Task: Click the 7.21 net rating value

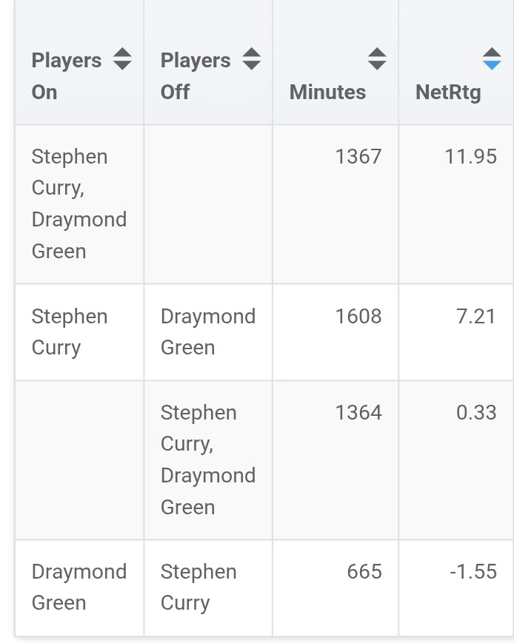Action: point(475,317)
